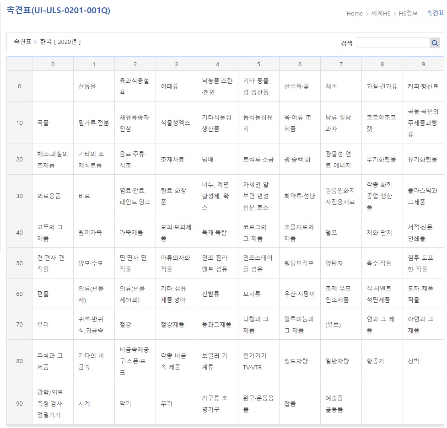Viewport: 447px width, 428px height.
Task: Select the 속견표 breadcrumb at top right
Action: click(435, 13)
